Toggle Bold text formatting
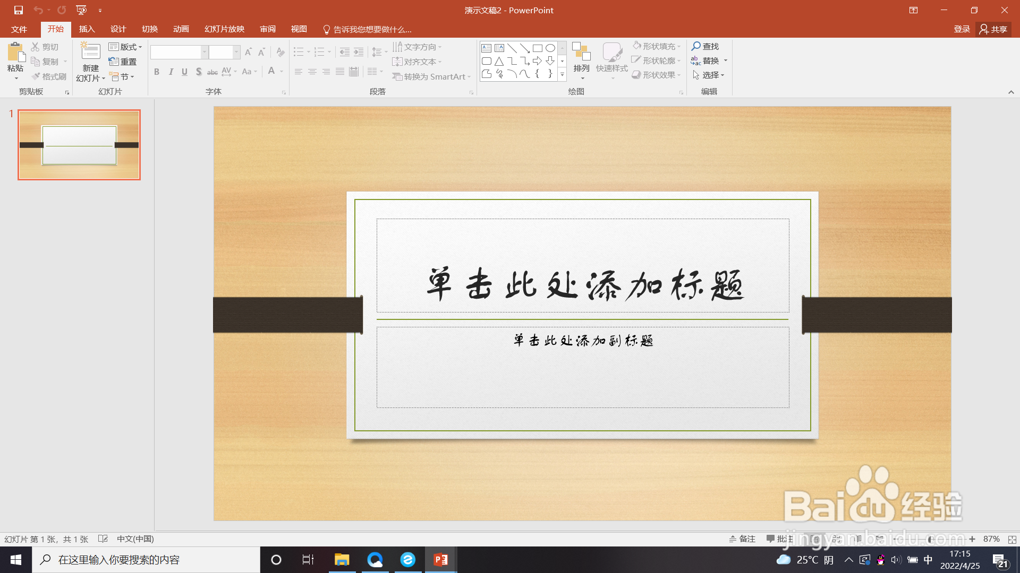Screen dimensions: 1020x573 (x=157, y=72)
